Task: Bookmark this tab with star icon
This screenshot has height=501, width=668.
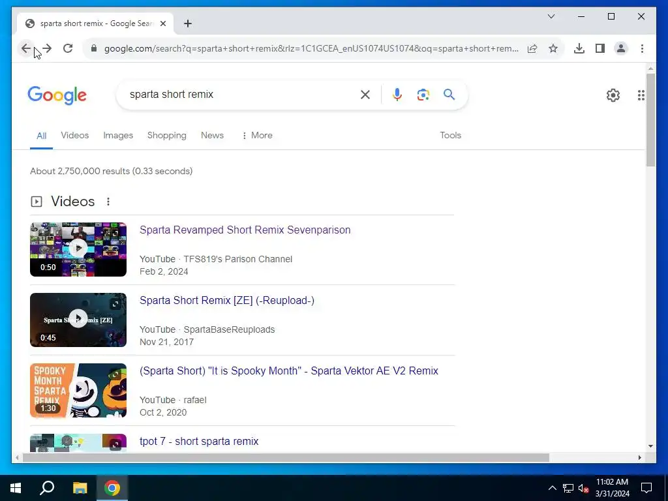Action: pyautogui.click(x=553, y=48)
